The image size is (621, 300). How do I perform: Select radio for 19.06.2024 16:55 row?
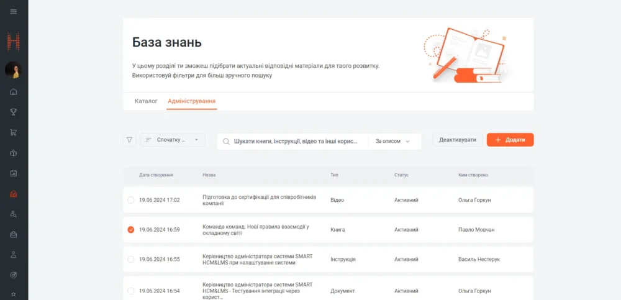(x=130, y=260)
